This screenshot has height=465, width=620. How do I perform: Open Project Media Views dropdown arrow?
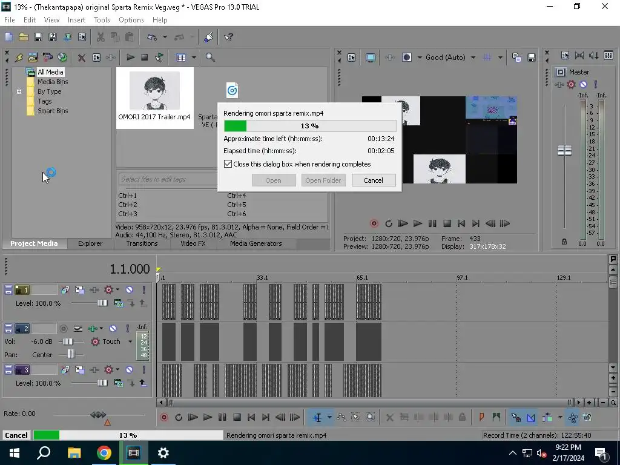click(194, 58)
